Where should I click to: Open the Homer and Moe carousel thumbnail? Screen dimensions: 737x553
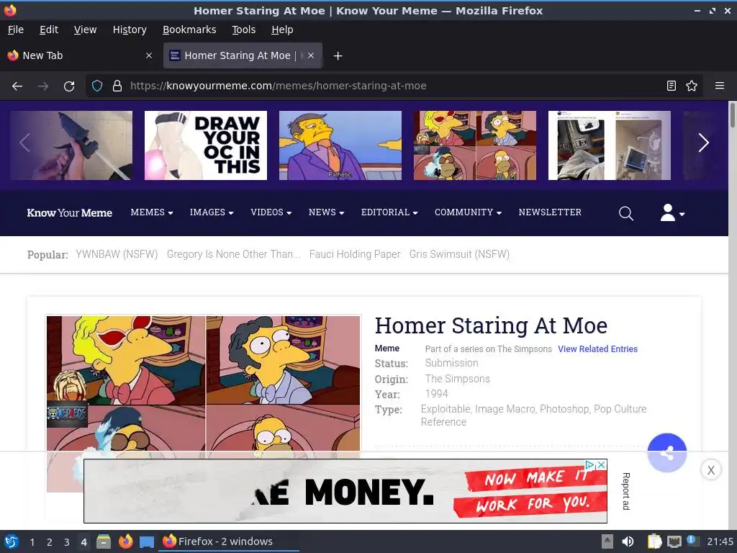pyautogui.click(x=475, y=145)
